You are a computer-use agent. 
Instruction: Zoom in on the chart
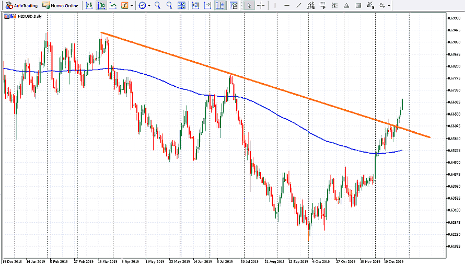158,6
